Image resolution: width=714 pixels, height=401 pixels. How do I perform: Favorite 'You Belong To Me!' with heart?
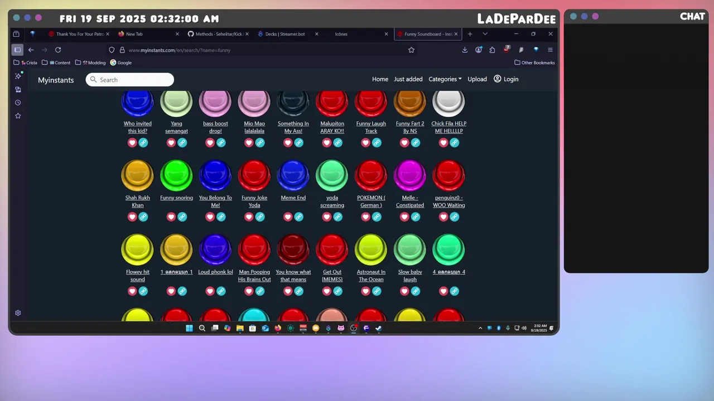click(210, 217)
